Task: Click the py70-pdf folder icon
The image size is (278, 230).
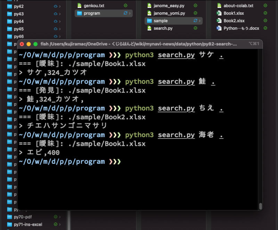Action: coord(9,217)
